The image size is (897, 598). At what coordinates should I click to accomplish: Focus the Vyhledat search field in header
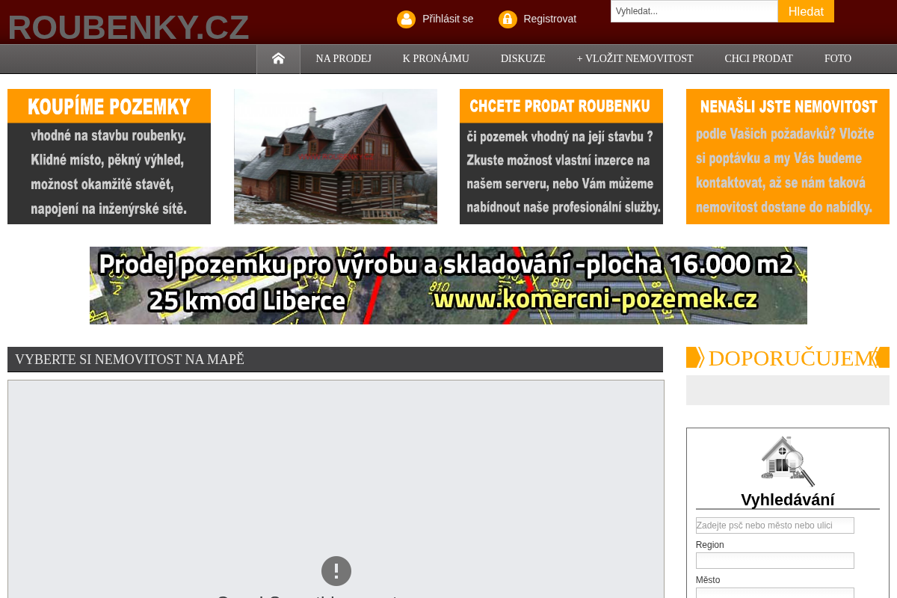[694, 11]
